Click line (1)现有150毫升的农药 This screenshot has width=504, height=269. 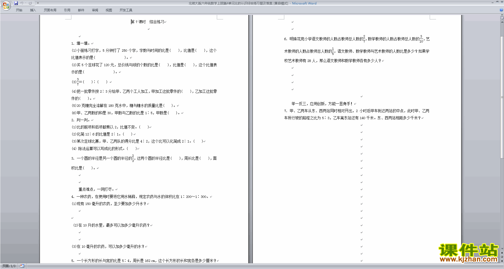pos(109,204)
